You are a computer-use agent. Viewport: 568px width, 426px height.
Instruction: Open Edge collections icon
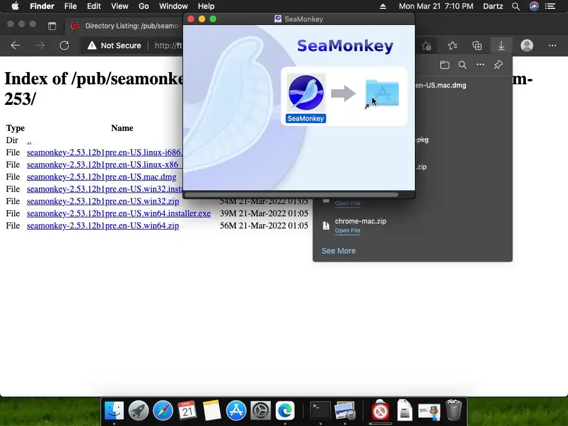(477, 45)
